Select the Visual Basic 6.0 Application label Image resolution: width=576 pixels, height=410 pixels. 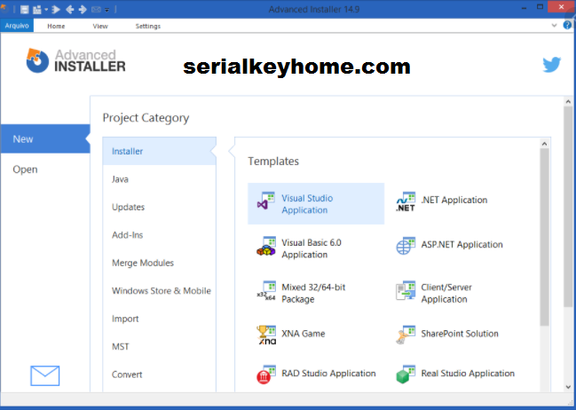pyautogui.click(x=312, y=248)
